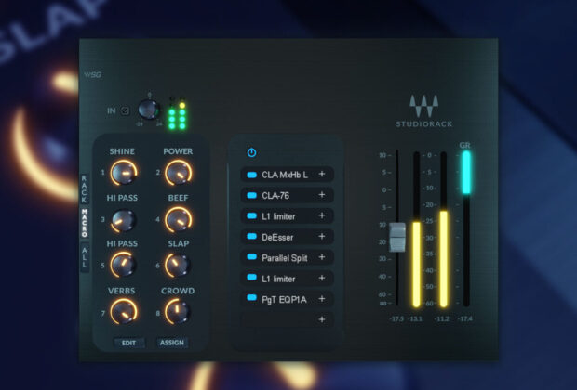Switch to the MACRO vertical tab
577x390 pixels.
(x=85, y=223)
